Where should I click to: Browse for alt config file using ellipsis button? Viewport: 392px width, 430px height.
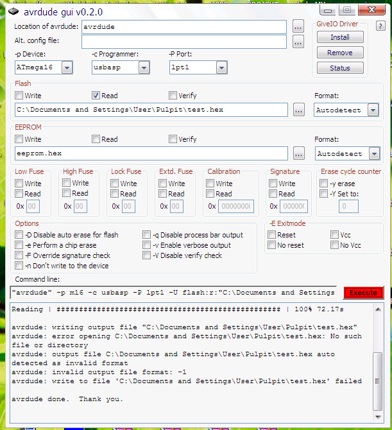[298, 42]
